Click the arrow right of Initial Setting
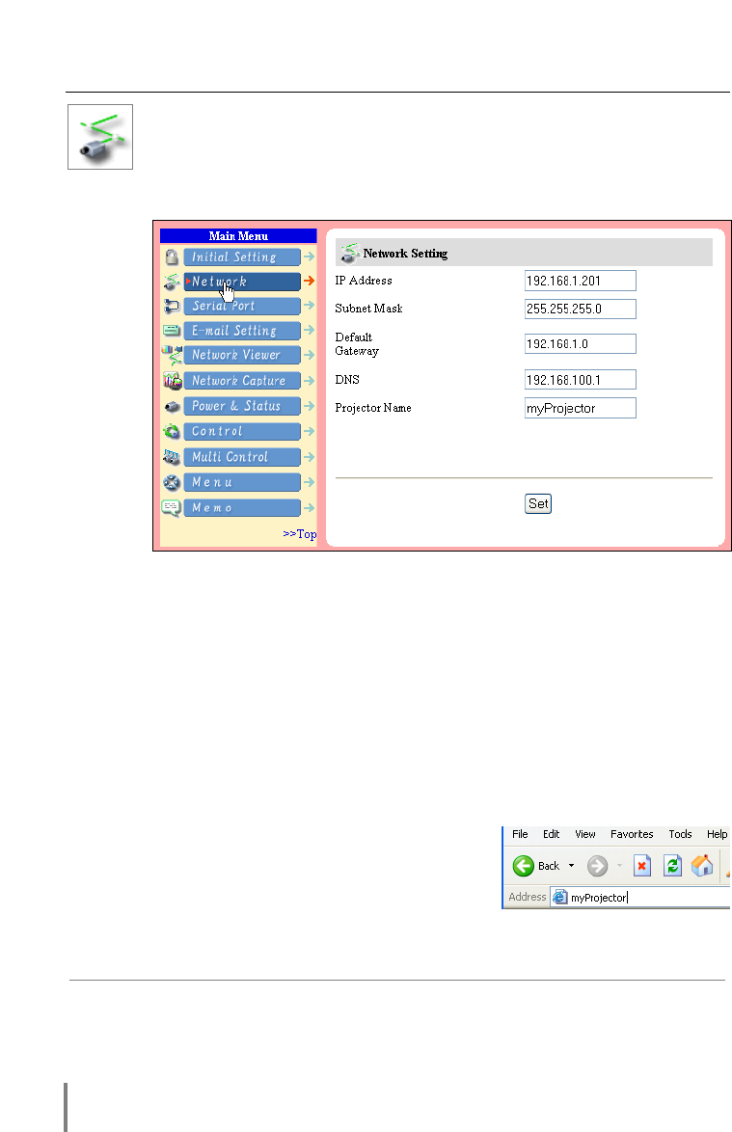This screenshot has width=732, height=1132. coord(309,256)
